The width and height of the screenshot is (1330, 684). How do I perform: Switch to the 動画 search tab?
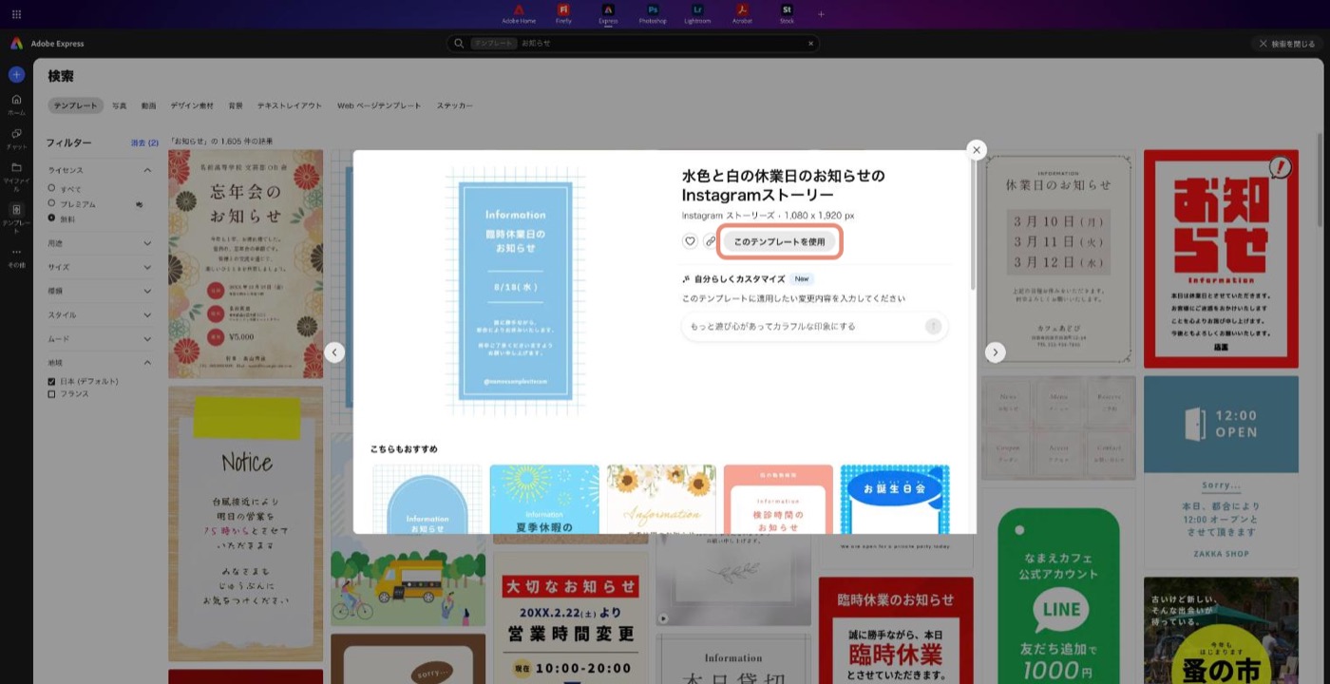click(x=148, y=105)
